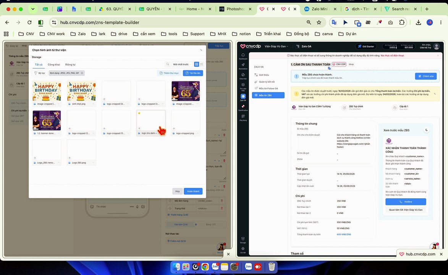
Task: Click the 'Gói Starter' plan button
Action: (366, 46)
